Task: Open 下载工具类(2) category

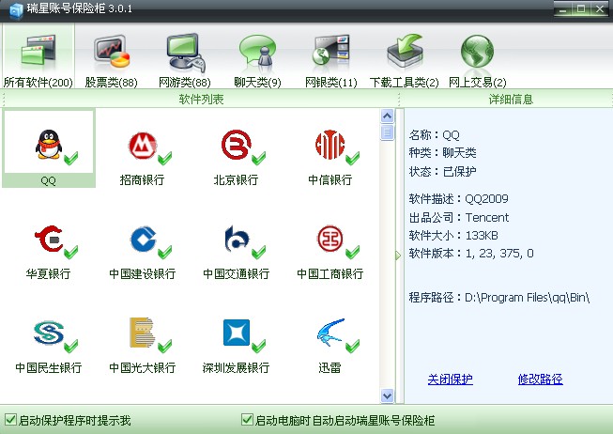Action: coord(405,61)
